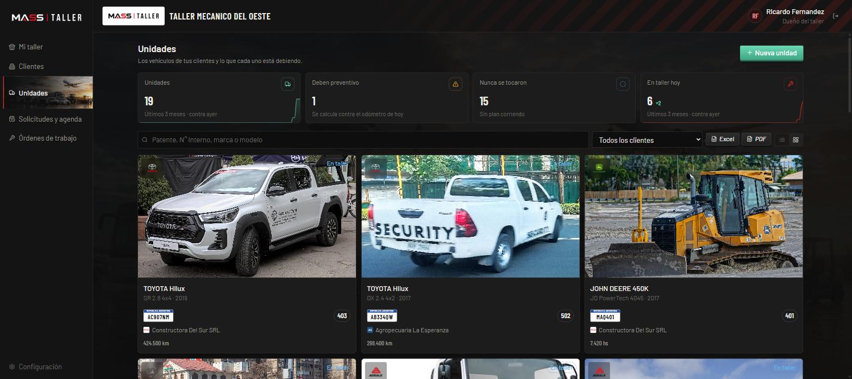Click the AC907NM license plate
The width and height of the screenshot is (852, 379).
click(158, 315)
